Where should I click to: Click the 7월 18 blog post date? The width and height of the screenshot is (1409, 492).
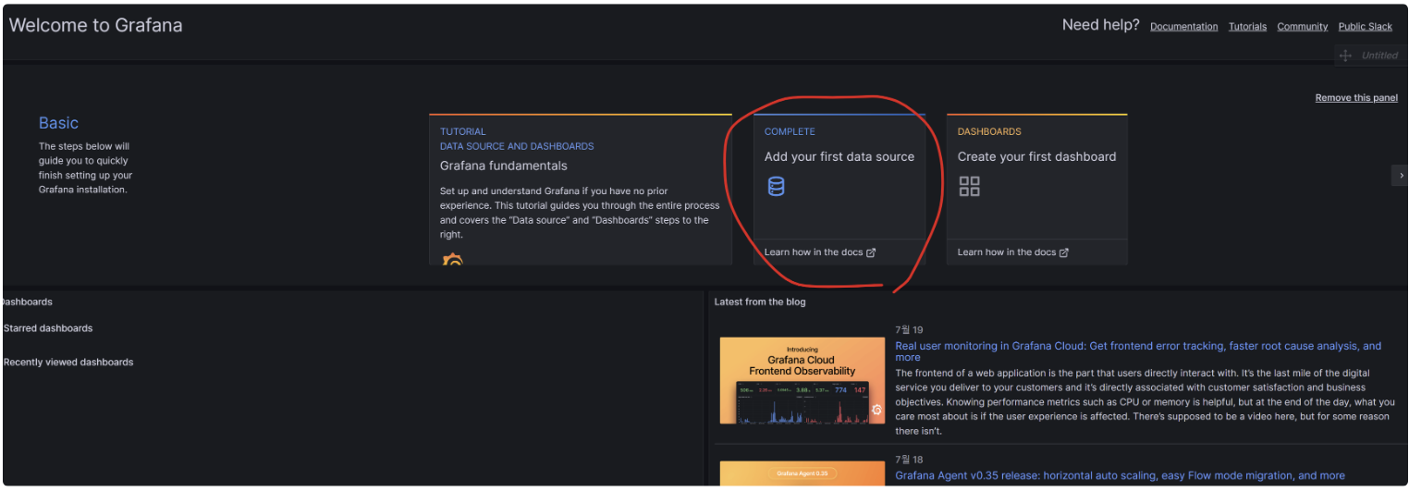[x=909, y=459]
